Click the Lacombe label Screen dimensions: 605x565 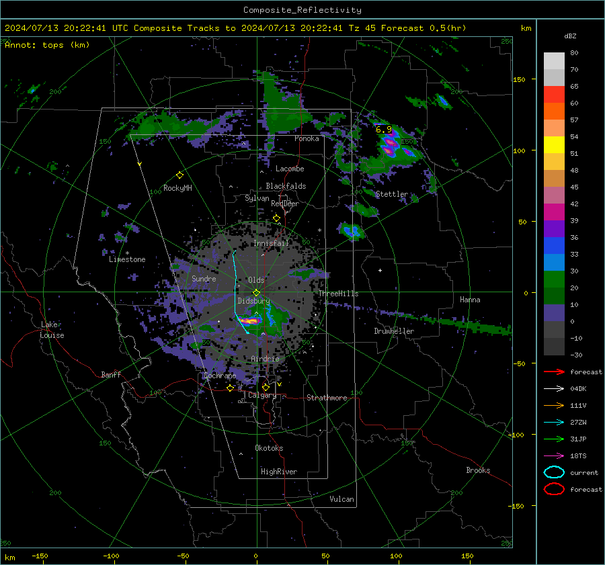(x=290, y=169)
